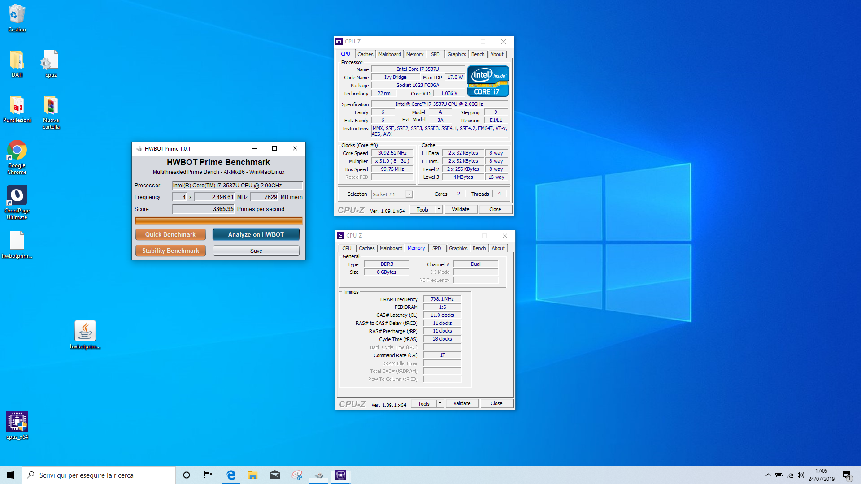
Task: Switch to Mainboard tab in upper CPU-Z
Action: [390, 54]
